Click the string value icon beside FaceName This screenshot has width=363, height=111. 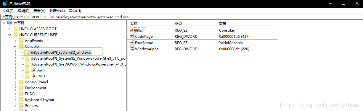pos(132,43)
